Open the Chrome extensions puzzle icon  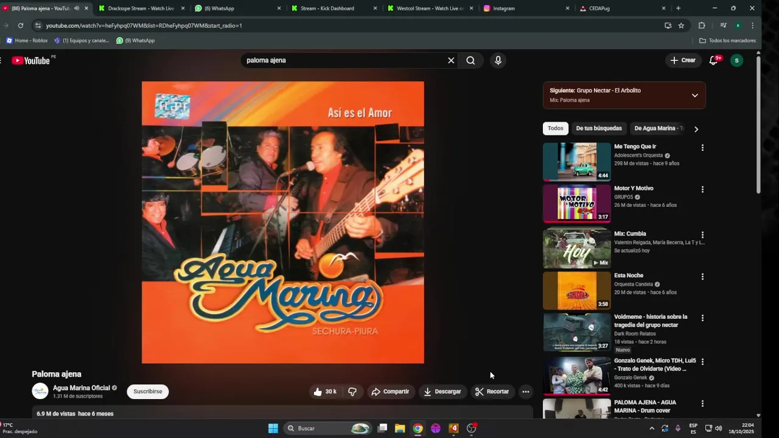[x=702, y=26]
